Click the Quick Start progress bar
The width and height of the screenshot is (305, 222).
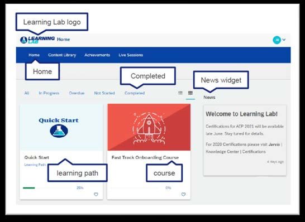tap(47, 188)
